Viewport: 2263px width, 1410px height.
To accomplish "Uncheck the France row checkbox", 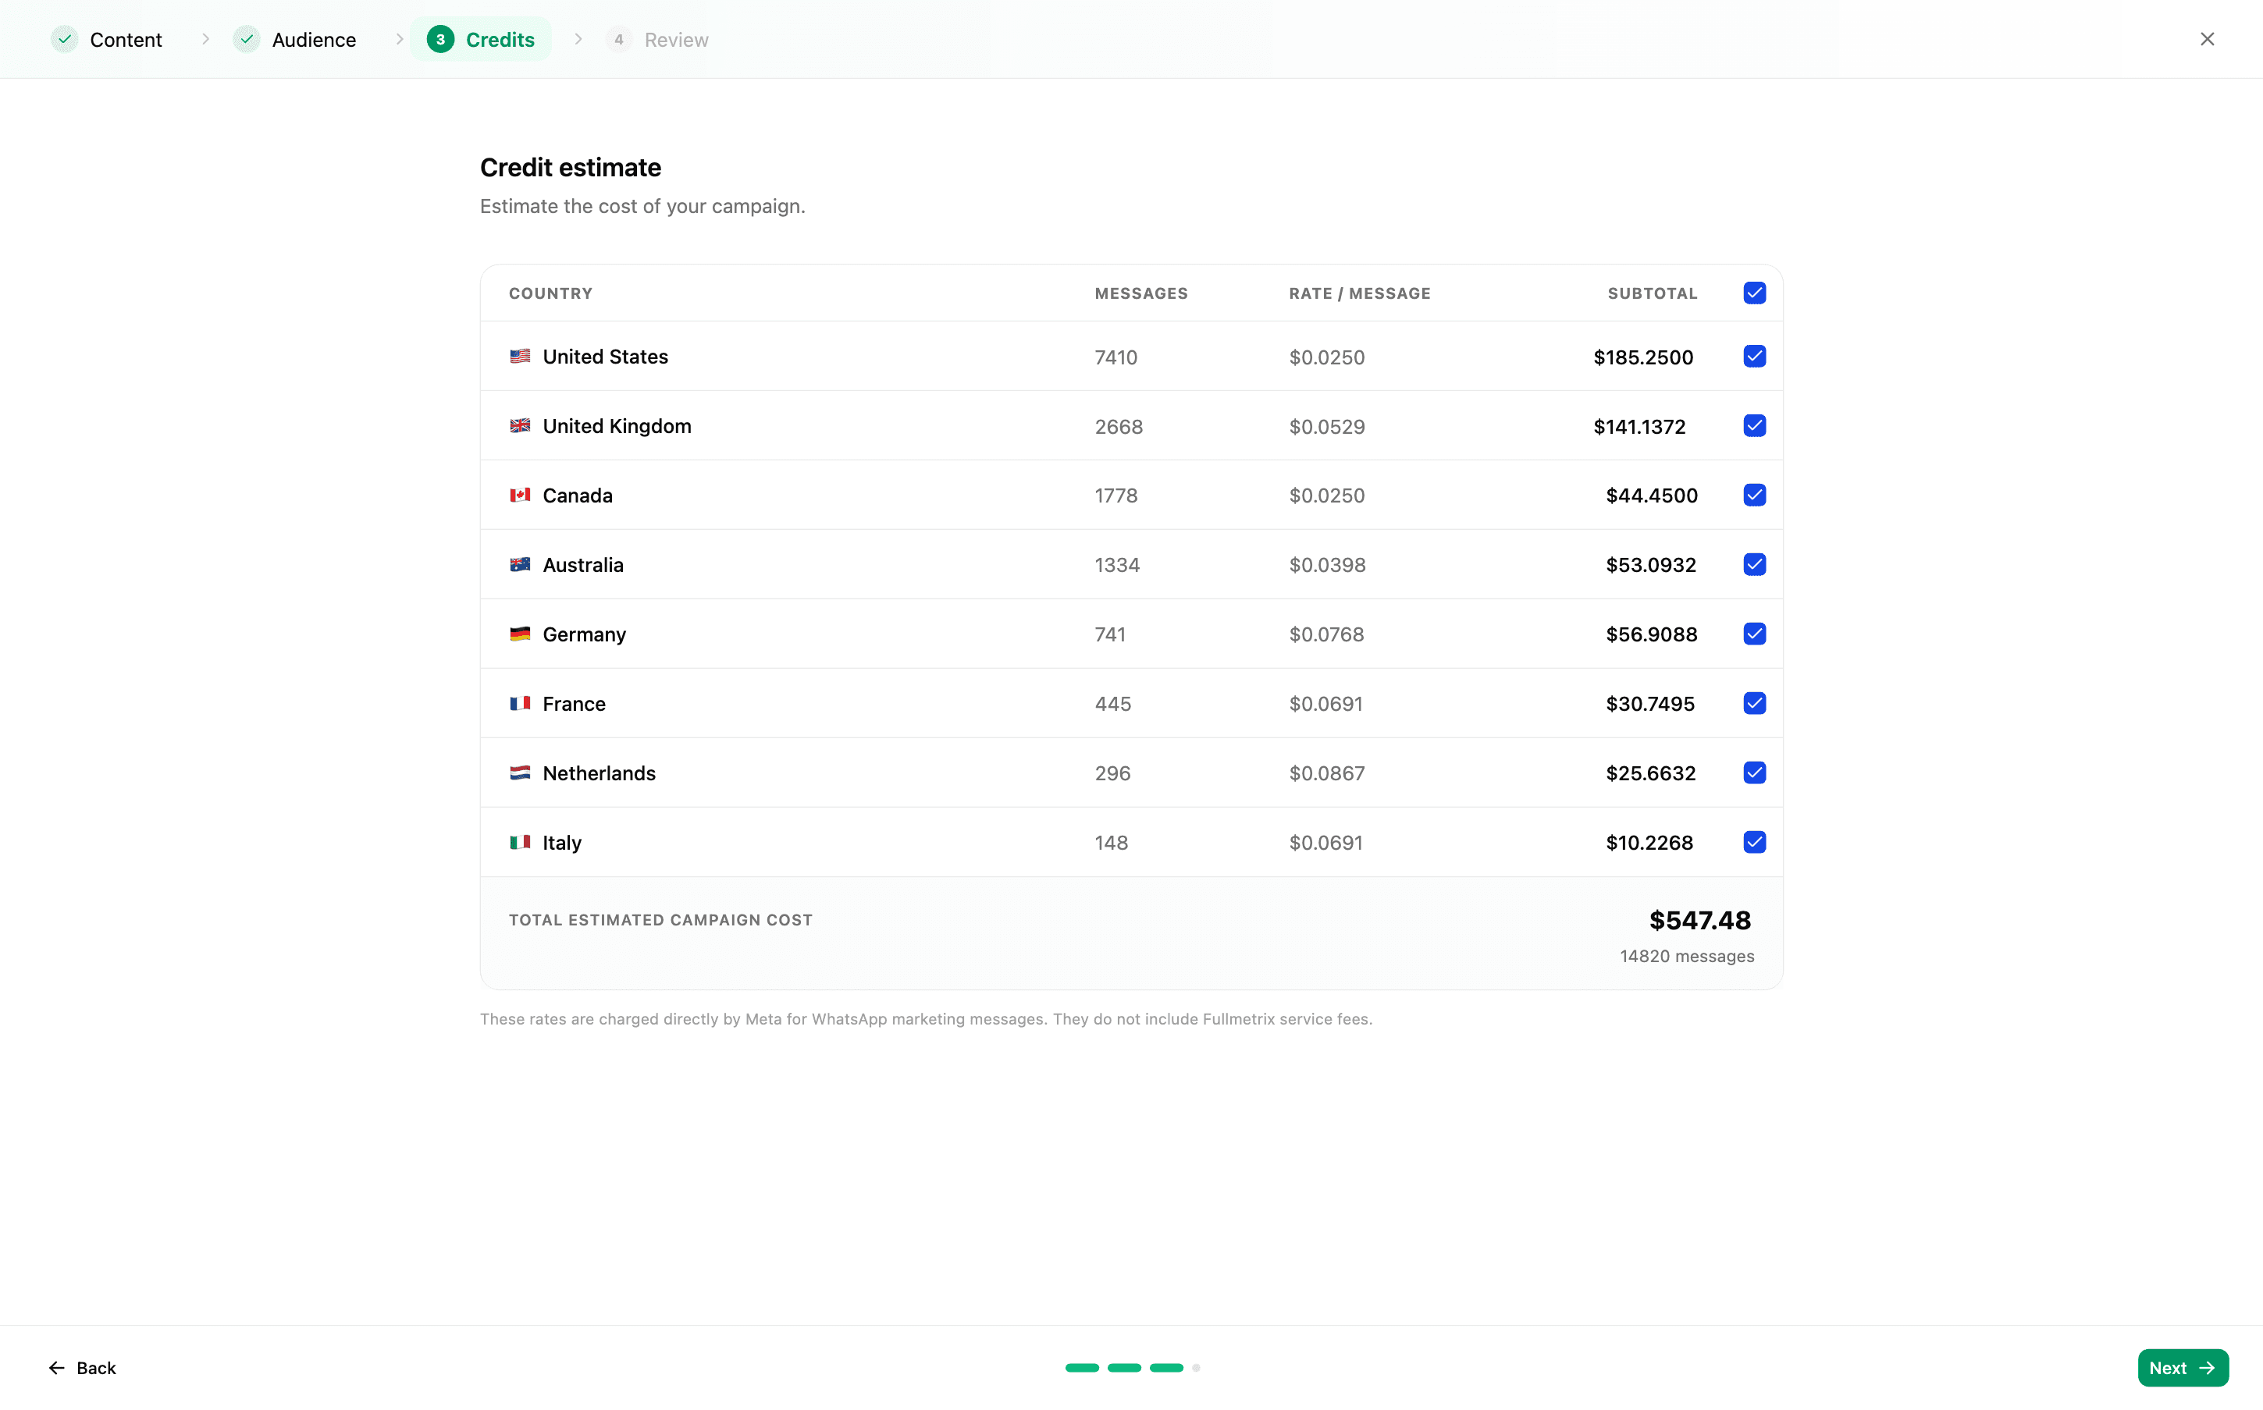I will (1754, 704).
